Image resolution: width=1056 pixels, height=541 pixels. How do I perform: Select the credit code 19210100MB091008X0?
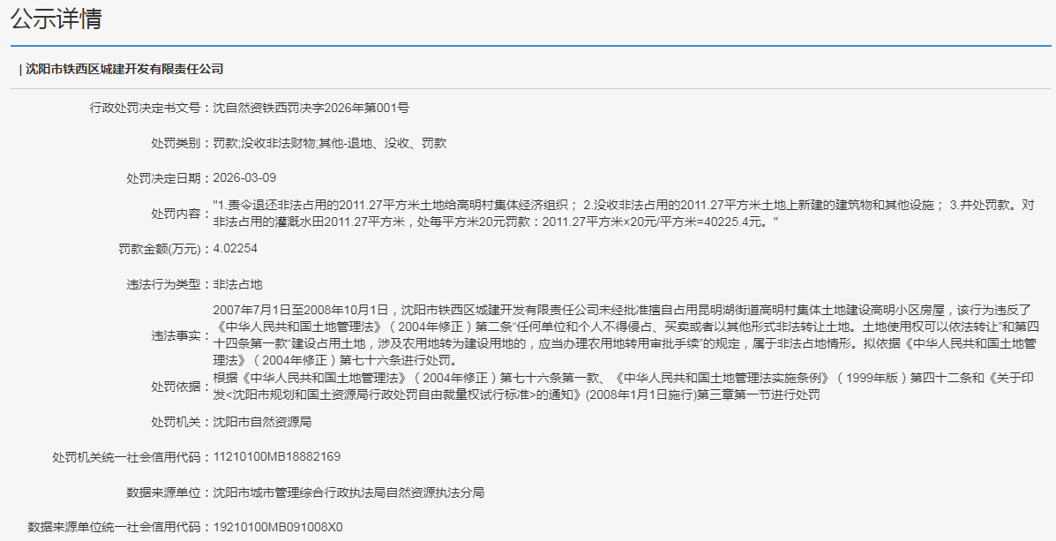point(278,527)
